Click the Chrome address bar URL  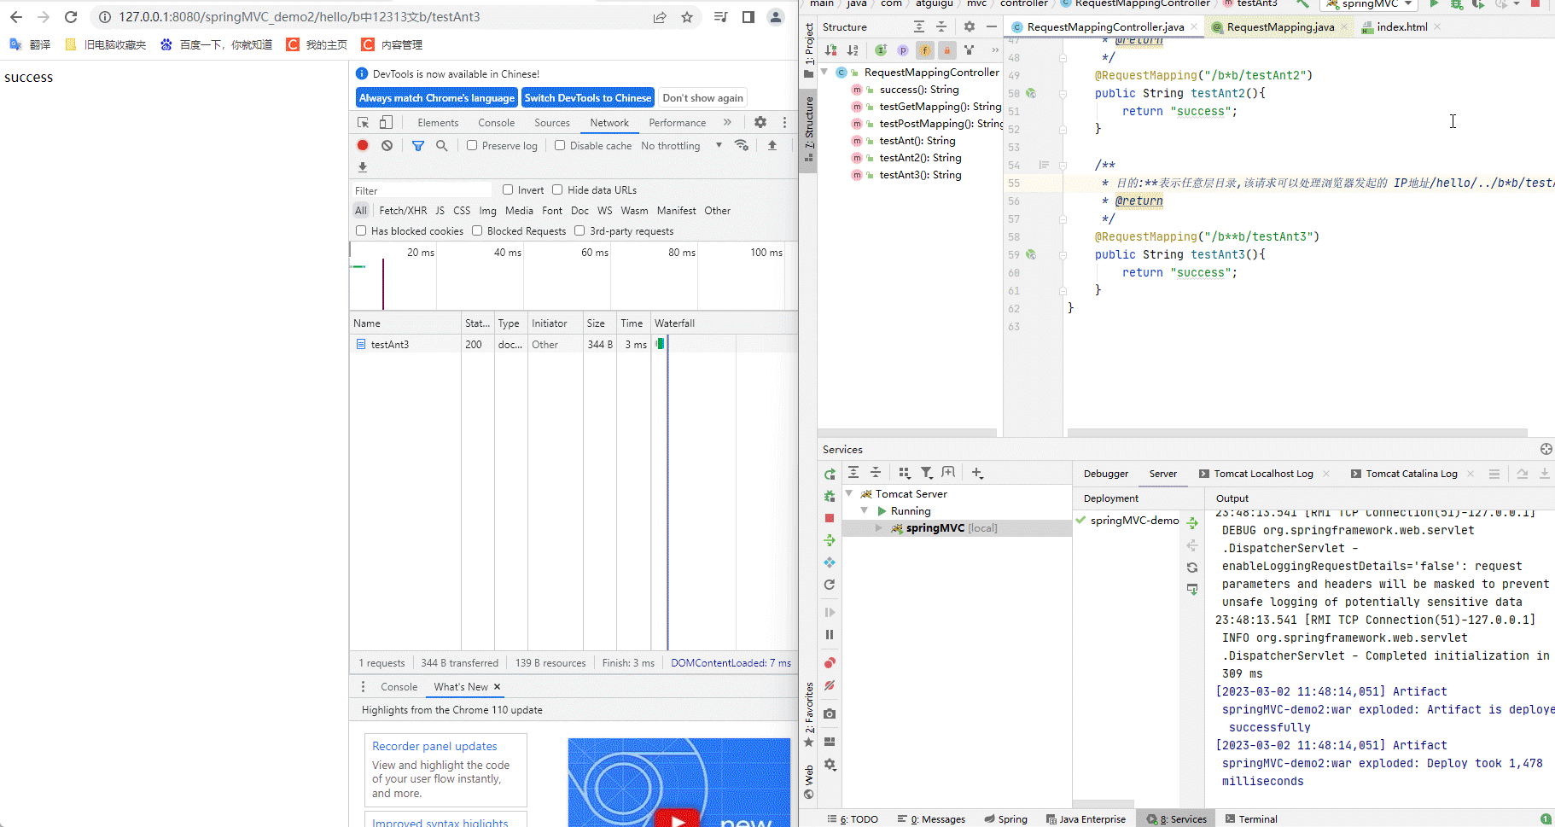tap(300, 17)
